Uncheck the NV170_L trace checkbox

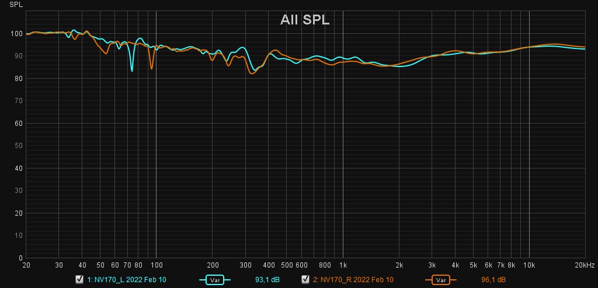point(79,280)
